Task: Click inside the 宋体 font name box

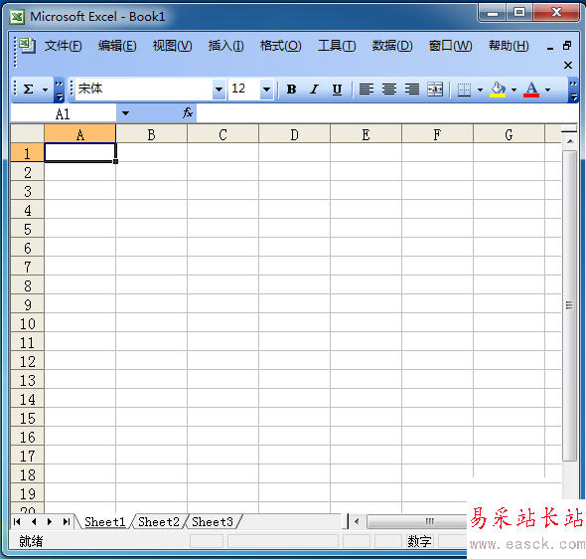Action: pos(144,90)
